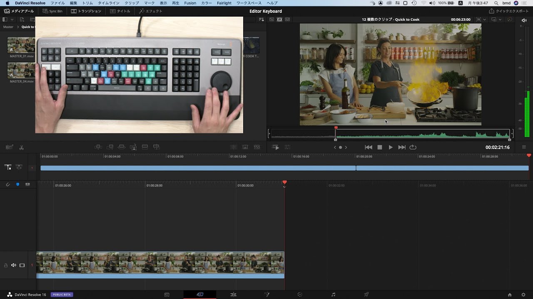This screenshot has height=299, width=533.
Task: Select the split clip scissors tool
Action: pos(21,147)
